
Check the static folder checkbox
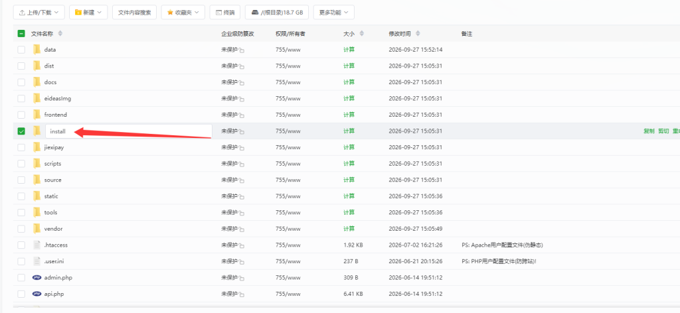[21, 196]
